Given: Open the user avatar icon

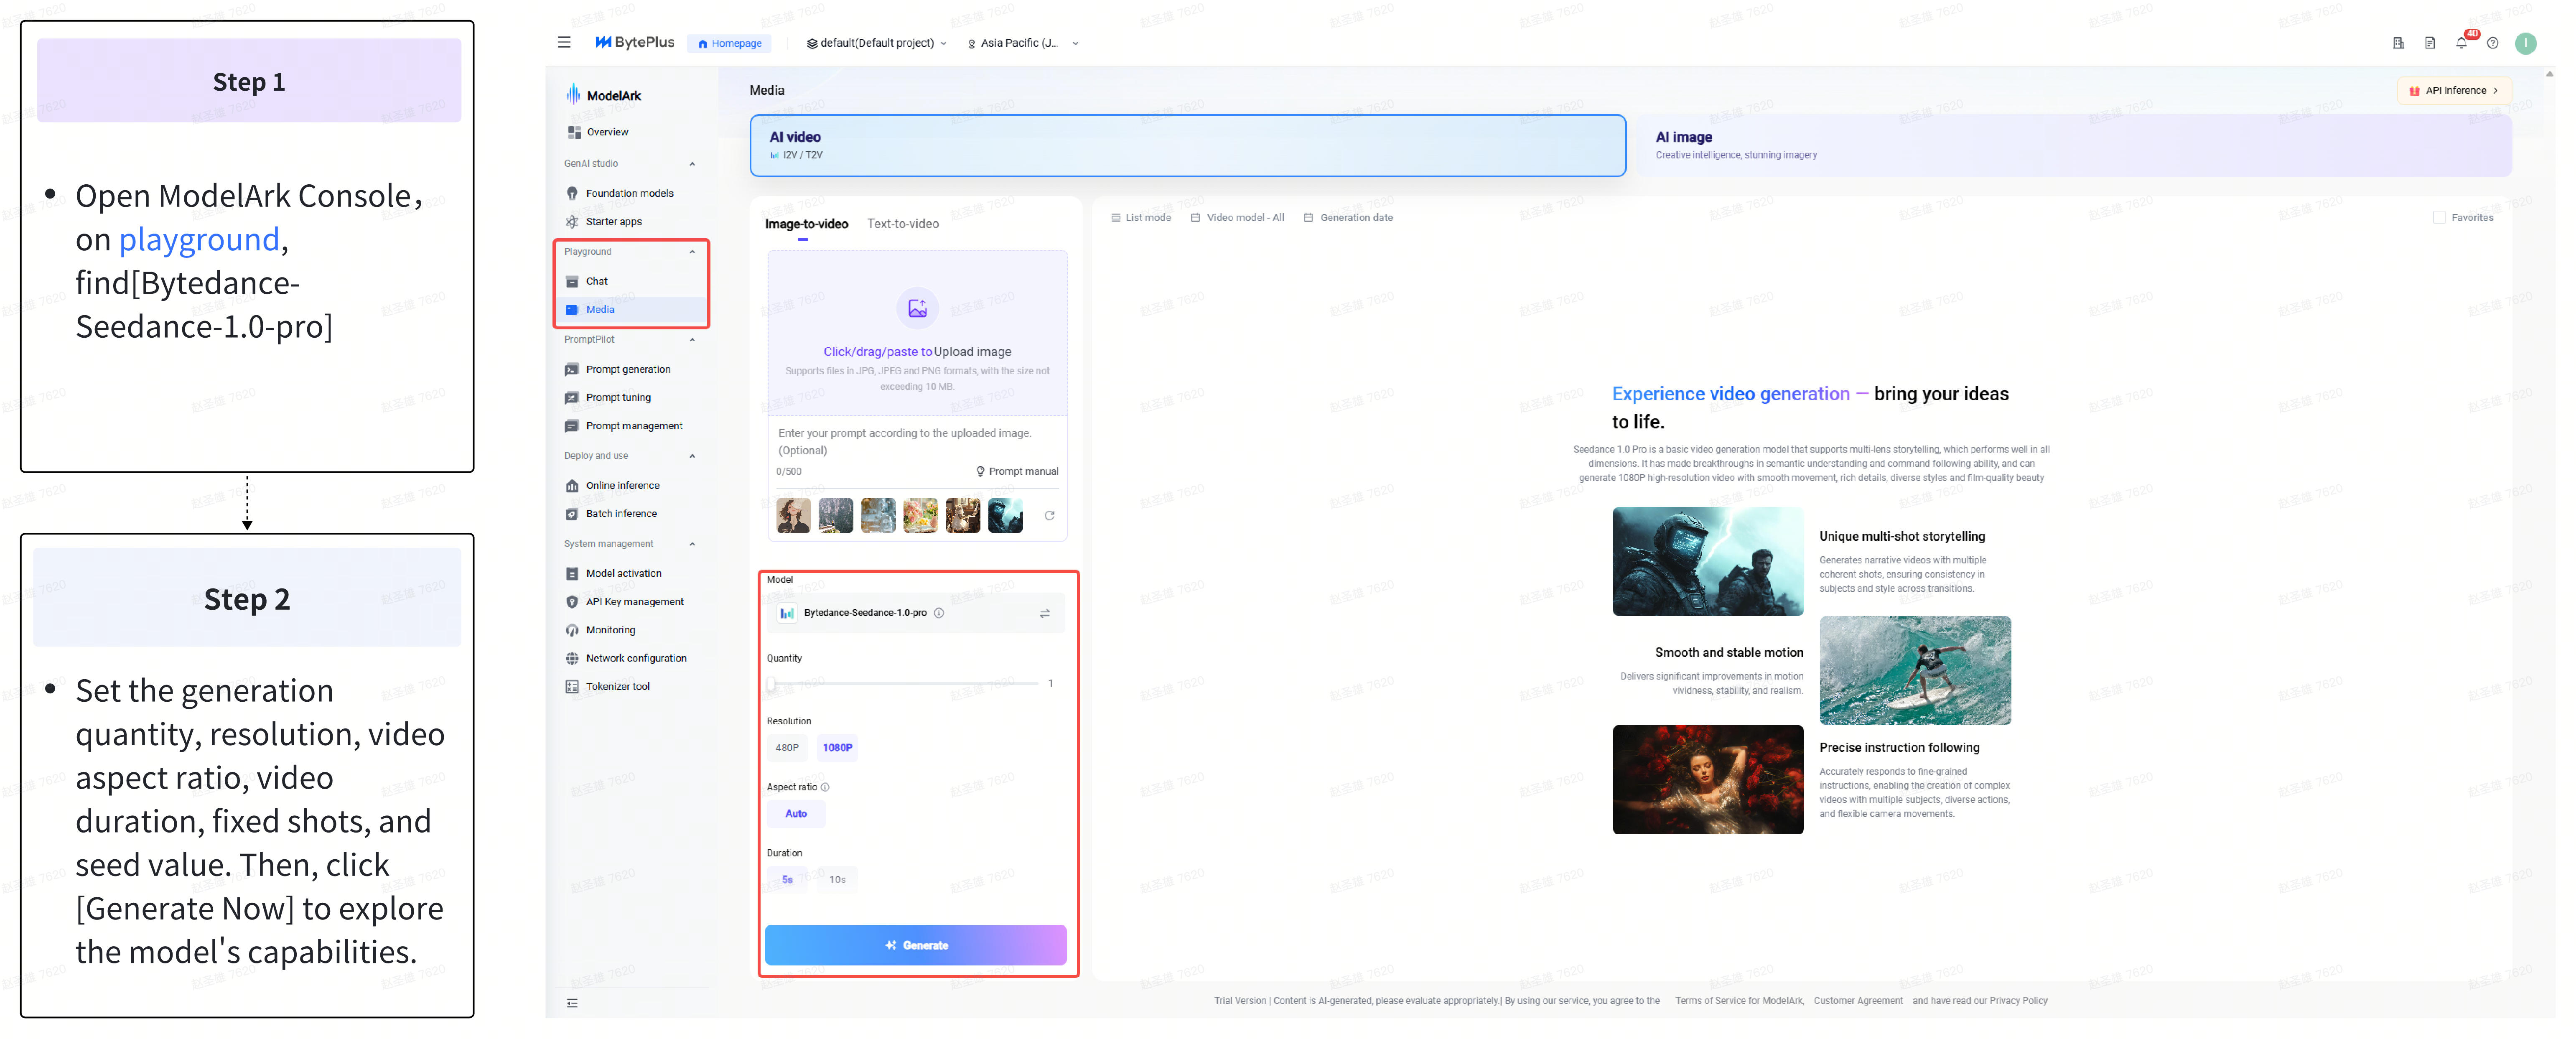Looking at the screenshot, I should 2525,43.
